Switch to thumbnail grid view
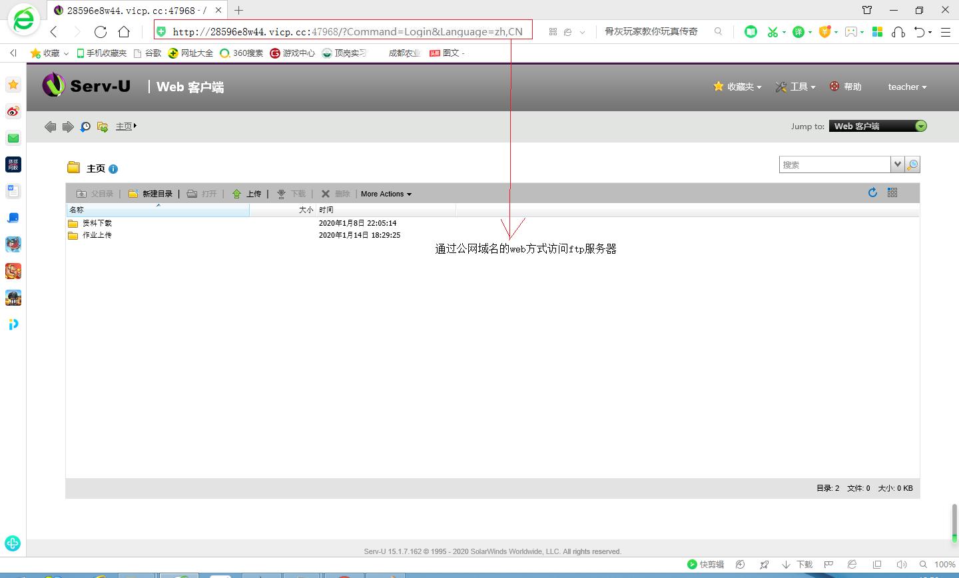This screenshot has width=959, height=578. click(892, 192)
